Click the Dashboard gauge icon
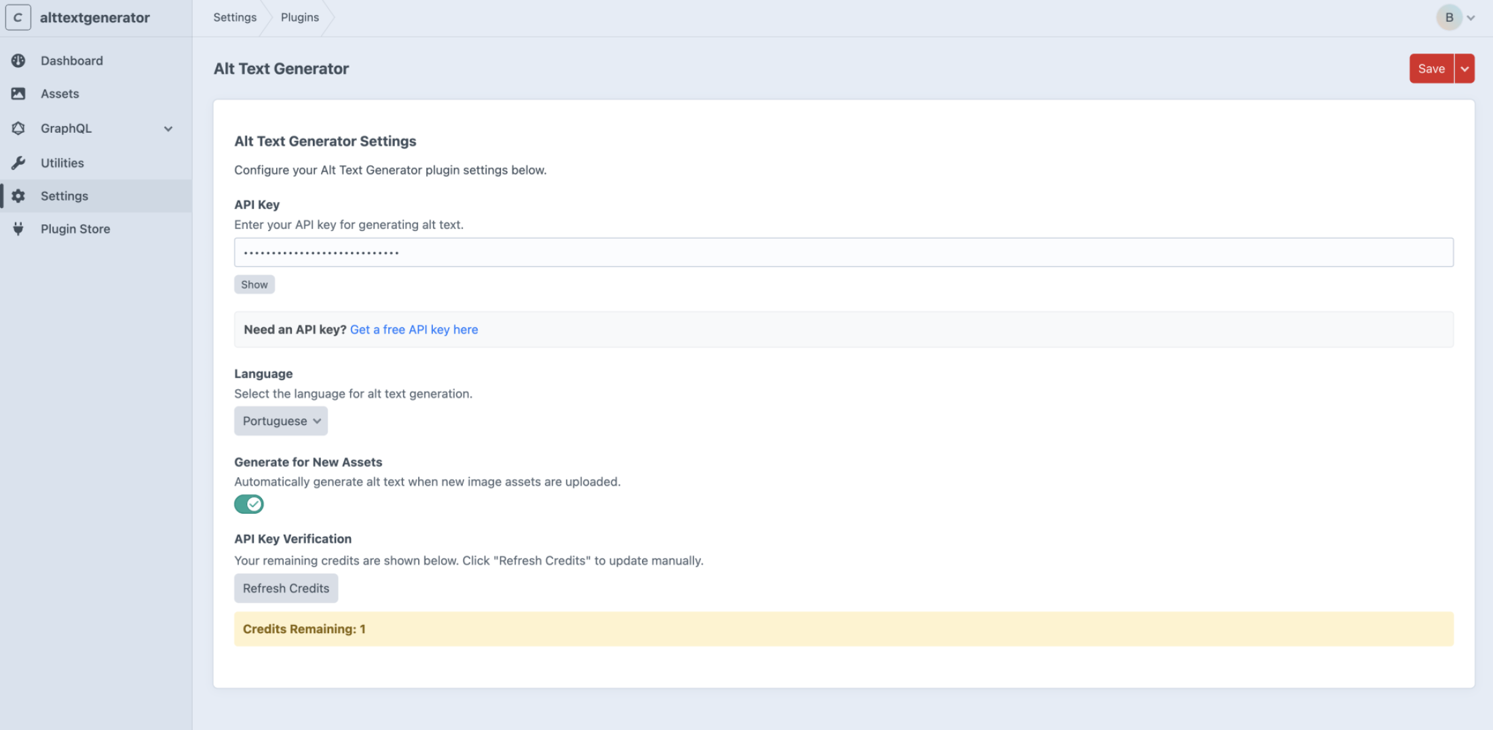 point(18,61)
